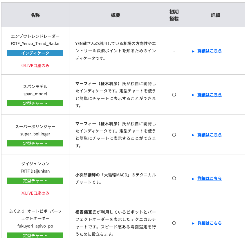The image size is (247, 238).
Task: Click the arrow icon in the Yenzo Trend Radar row
Action: point(193,51)
